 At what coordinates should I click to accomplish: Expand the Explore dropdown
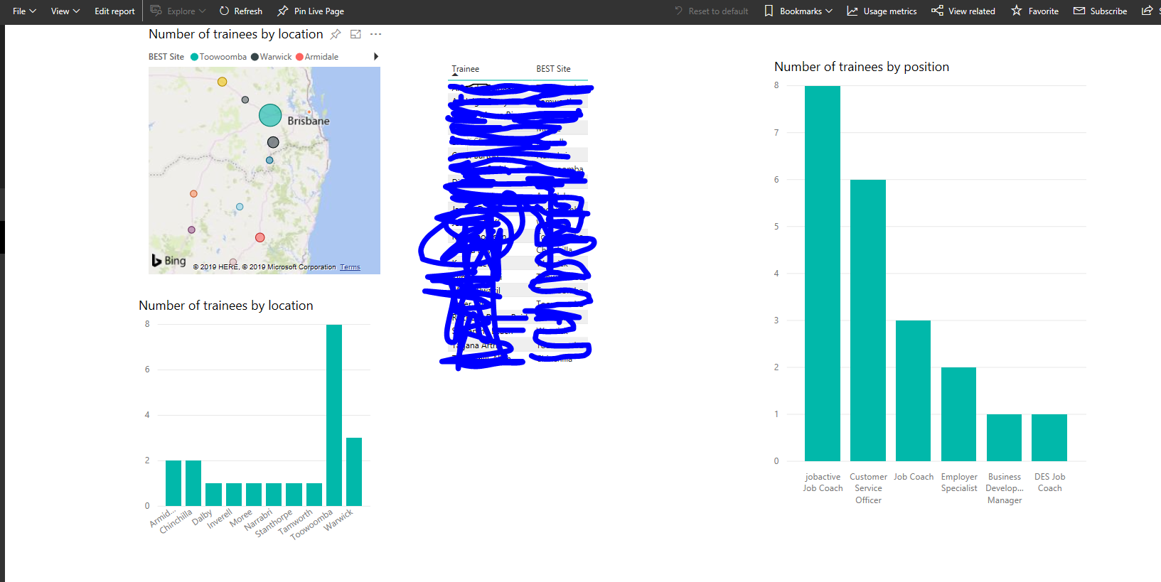[x=178, y=11]
